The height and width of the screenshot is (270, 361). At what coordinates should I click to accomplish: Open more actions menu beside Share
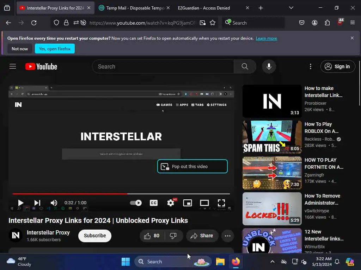pos(228,236)
